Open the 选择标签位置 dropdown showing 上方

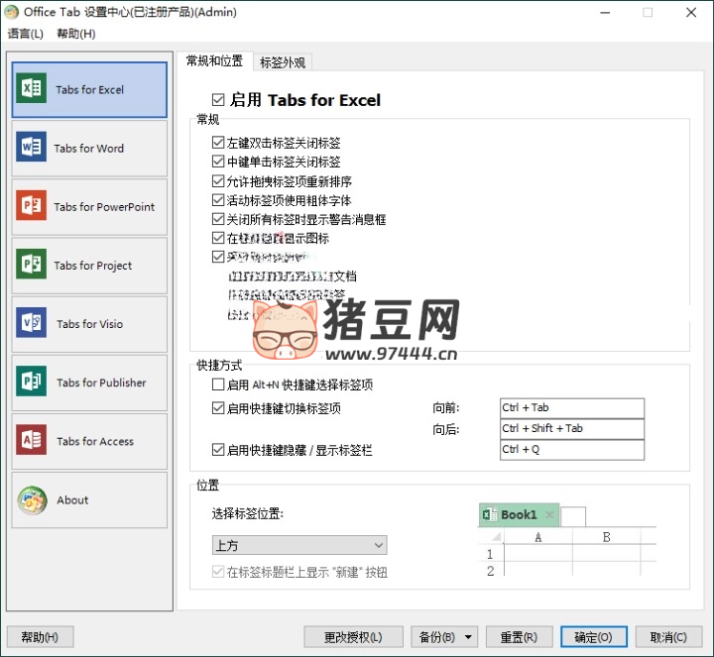click(x=299, y=545)
